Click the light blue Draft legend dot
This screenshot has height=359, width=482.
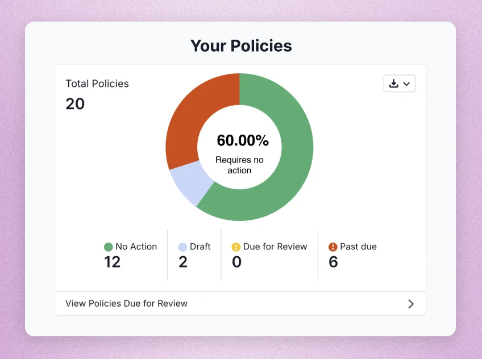point(182,247)
